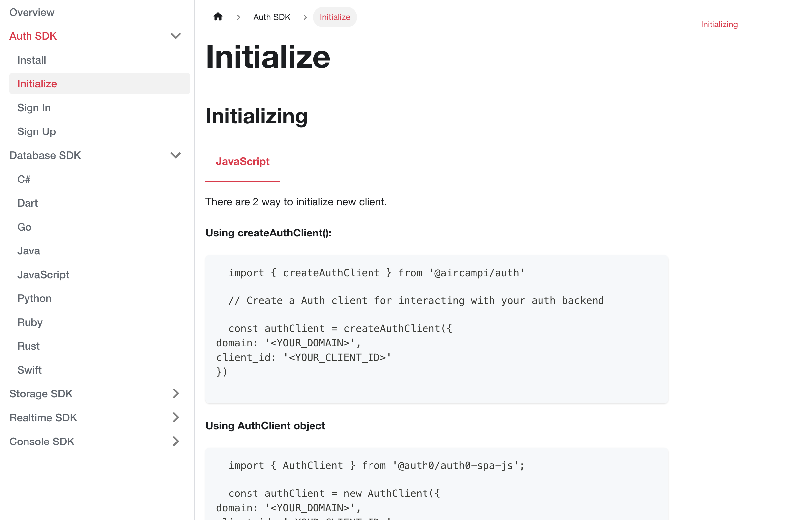Expand the Storage SDK section
This screenshot has width=798, height=520.
pyautogui.click(x=175, y=394)
